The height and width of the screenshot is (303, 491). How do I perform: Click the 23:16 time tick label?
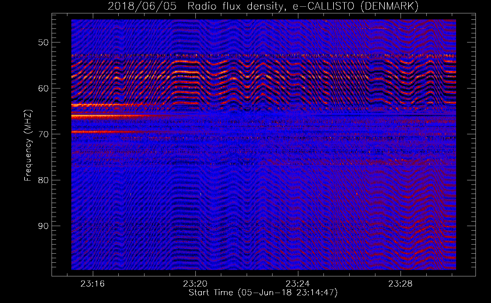(x=93, y=284)
